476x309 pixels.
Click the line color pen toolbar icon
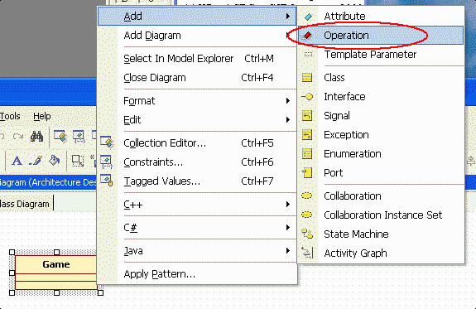point(36,160)
